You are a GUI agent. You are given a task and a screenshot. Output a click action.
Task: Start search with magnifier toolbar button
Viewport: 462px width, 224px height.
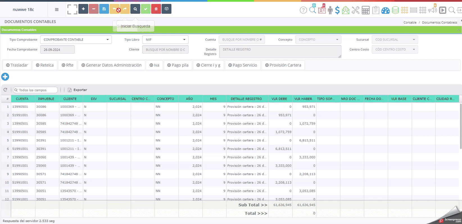pos(135,9)
